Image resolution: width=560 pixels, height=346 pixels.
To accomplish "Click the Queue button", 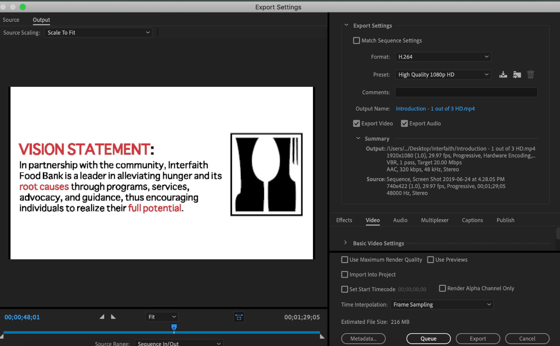I will coord(428,339).
